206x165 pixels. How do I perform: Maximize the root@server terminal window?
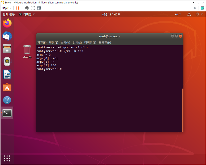177,36
